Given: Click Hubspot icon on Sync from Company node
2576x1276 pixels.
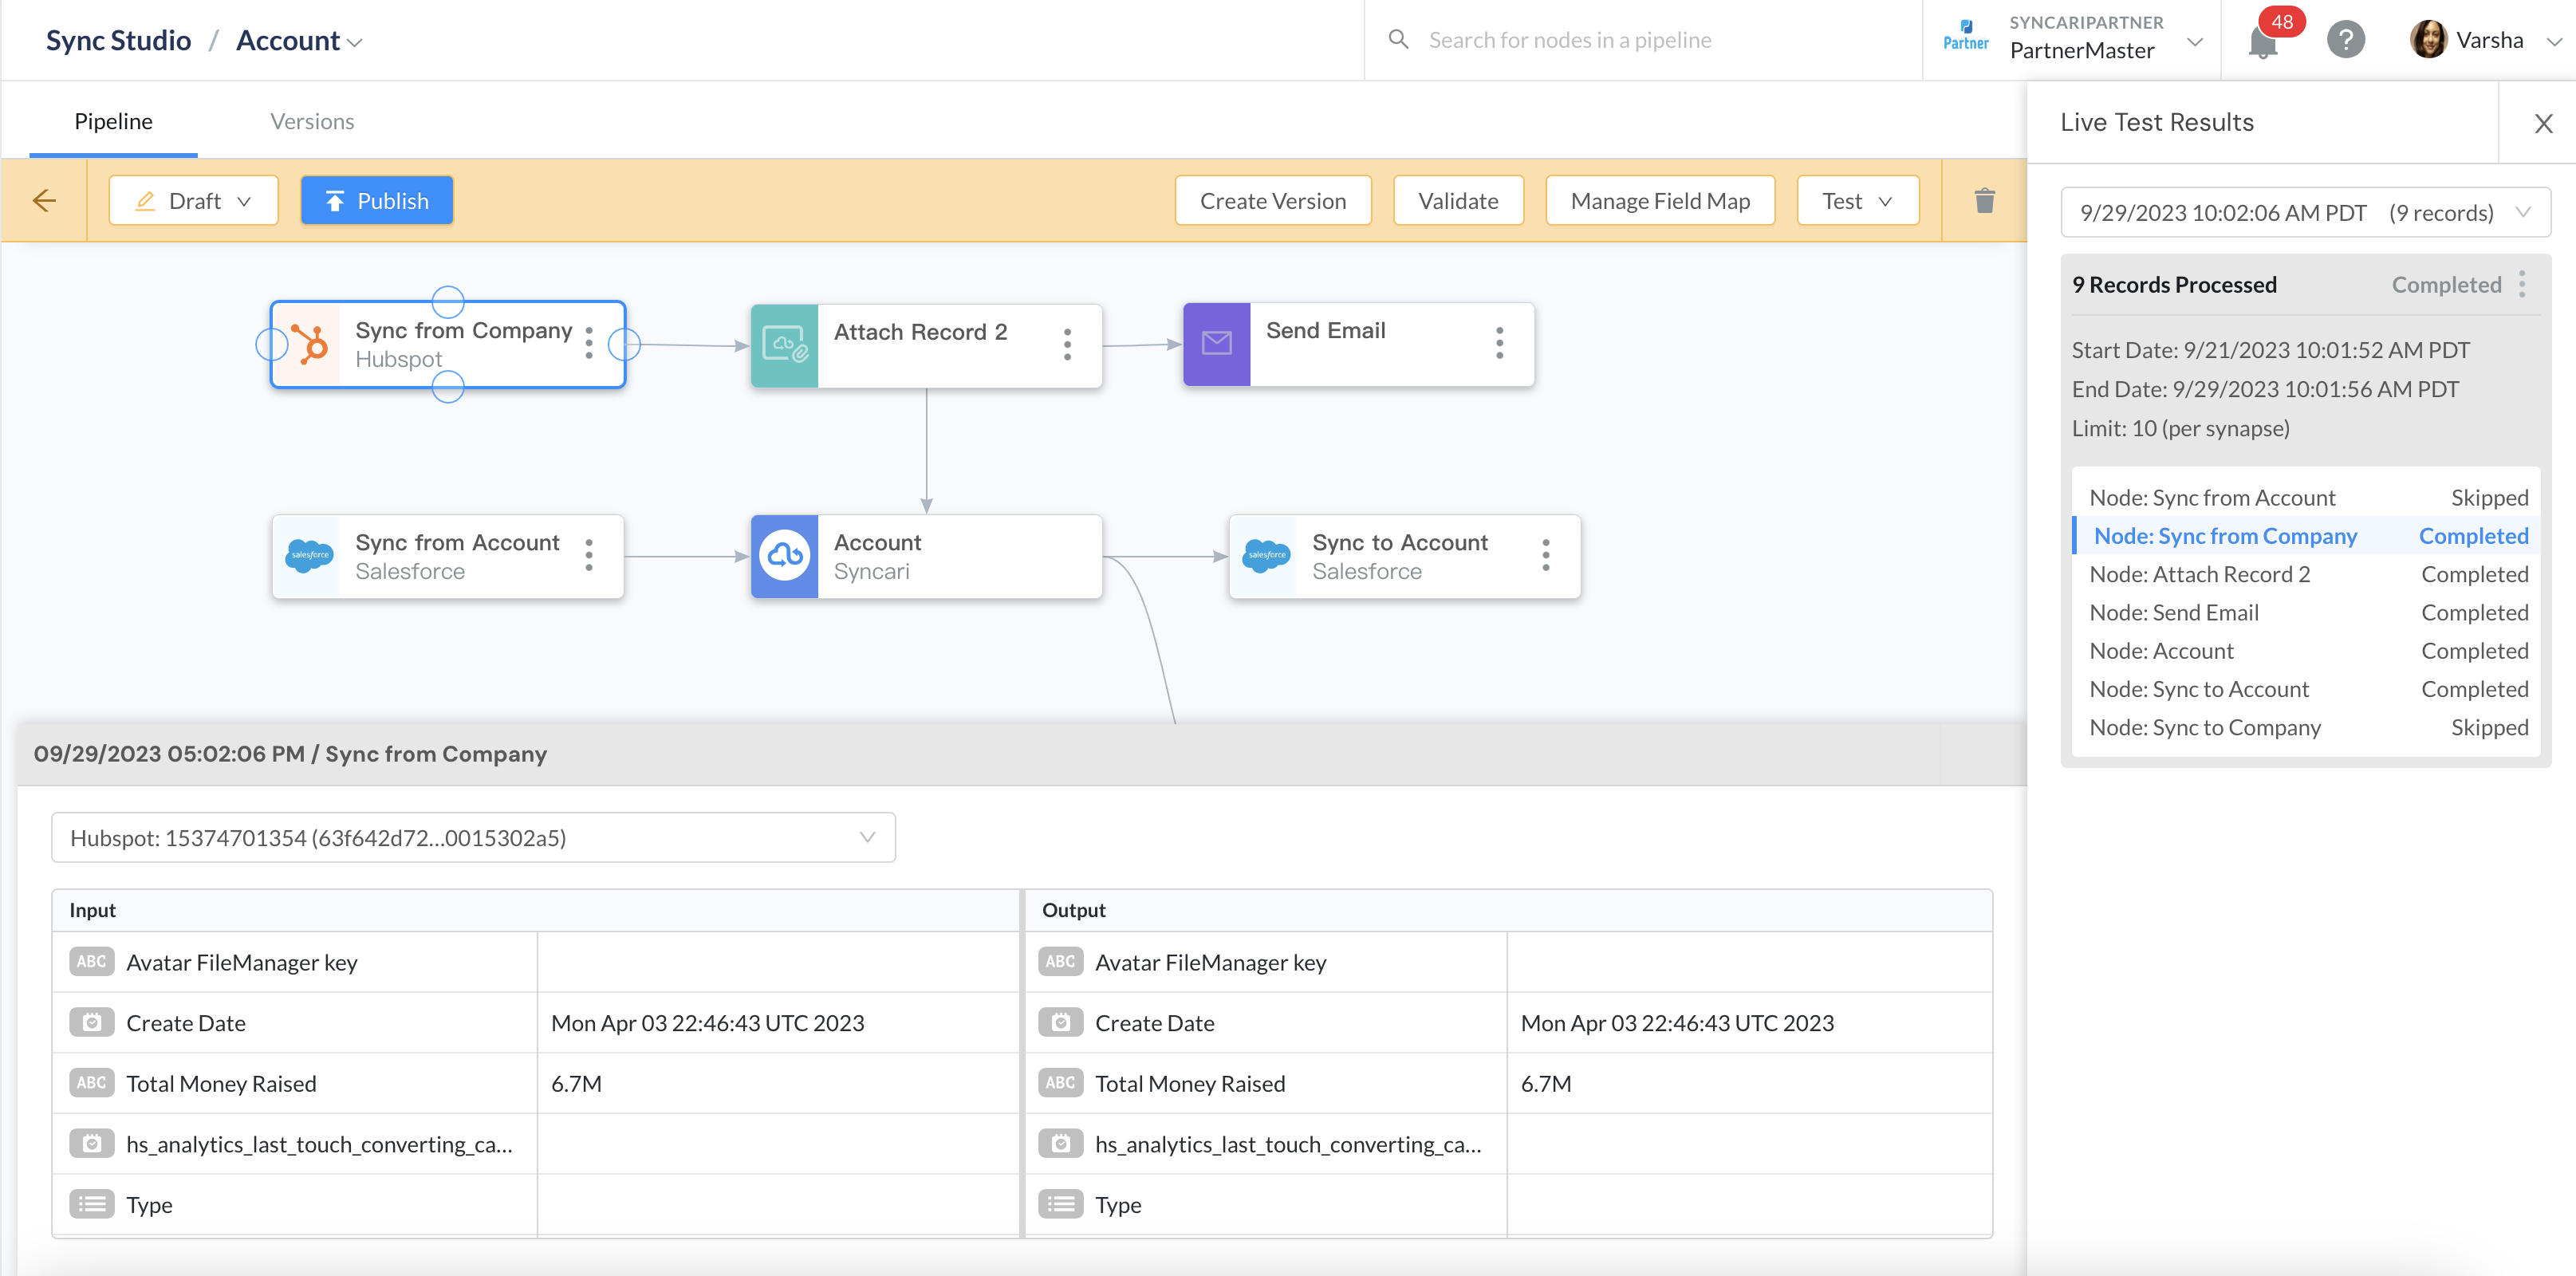Looking at the screenshot, I should coord(307,345).
